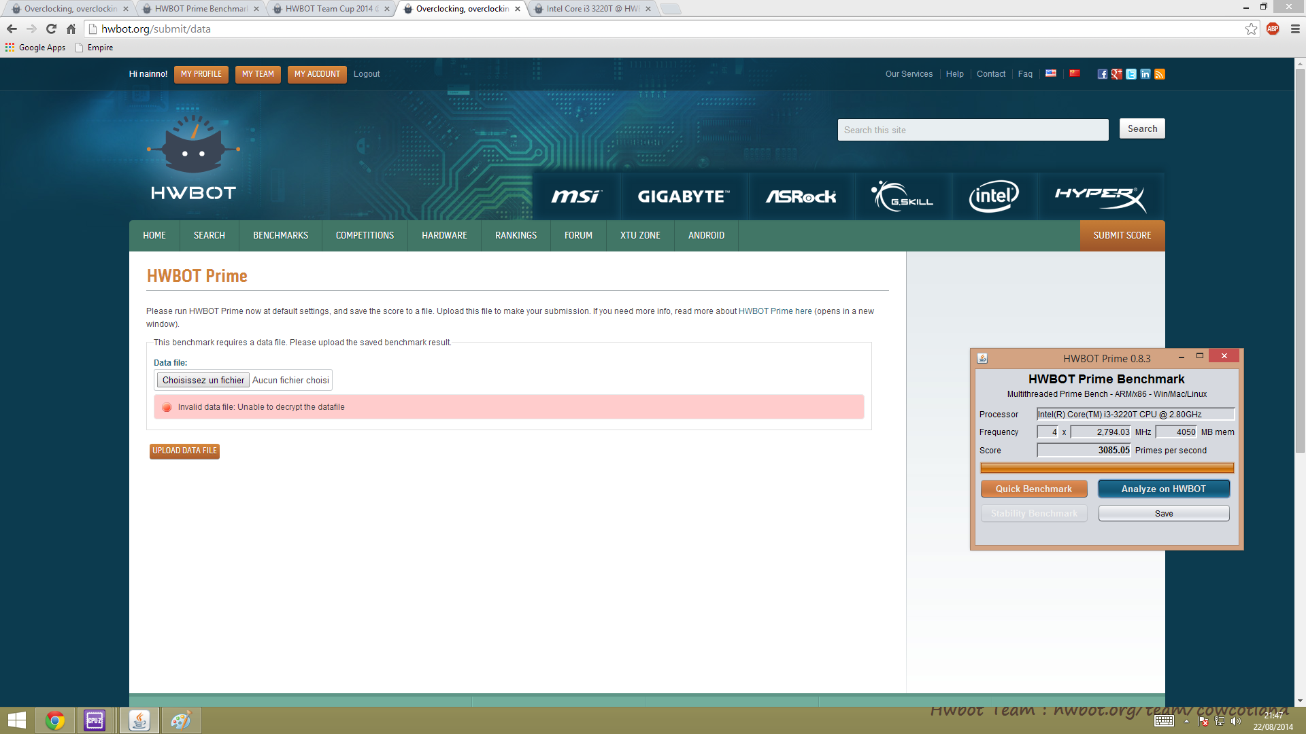Open the Java app in taskbar
Screen dimensions: 1306x734
139,720
